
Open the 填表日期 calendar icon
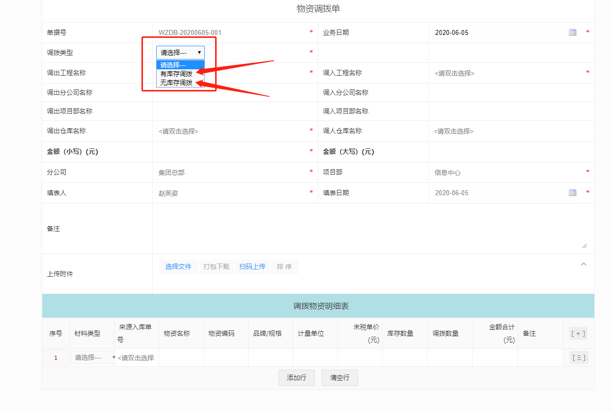click(x=572, y=193)
